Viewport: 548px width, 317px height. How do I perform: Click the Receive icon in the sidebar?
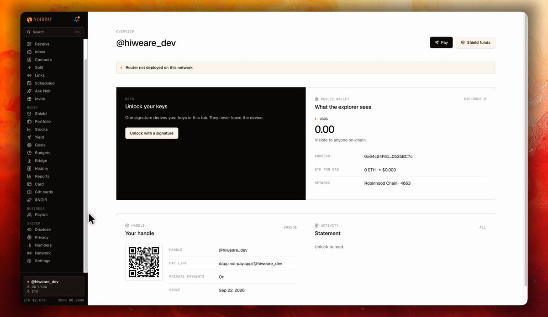(29, 44)
